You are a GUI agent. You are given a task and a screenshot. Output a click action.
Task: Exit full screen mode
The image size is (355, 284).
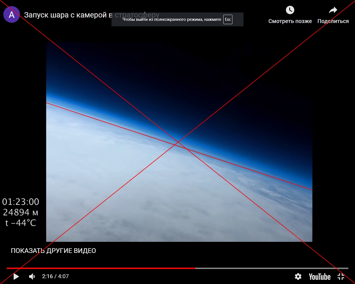click(341, 277)
